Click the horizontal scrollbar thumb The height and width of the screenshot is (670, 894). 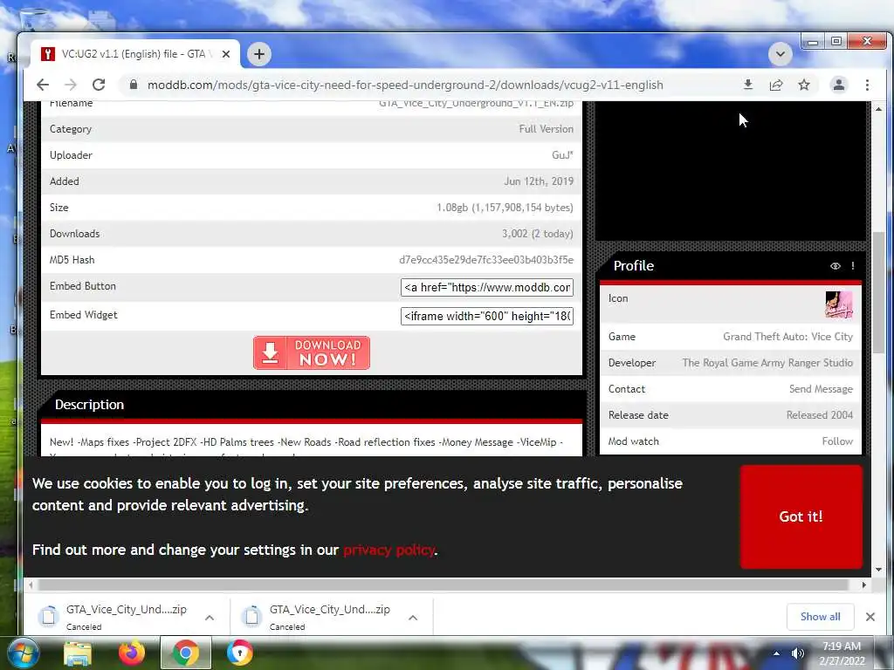(x=443, y=585)
